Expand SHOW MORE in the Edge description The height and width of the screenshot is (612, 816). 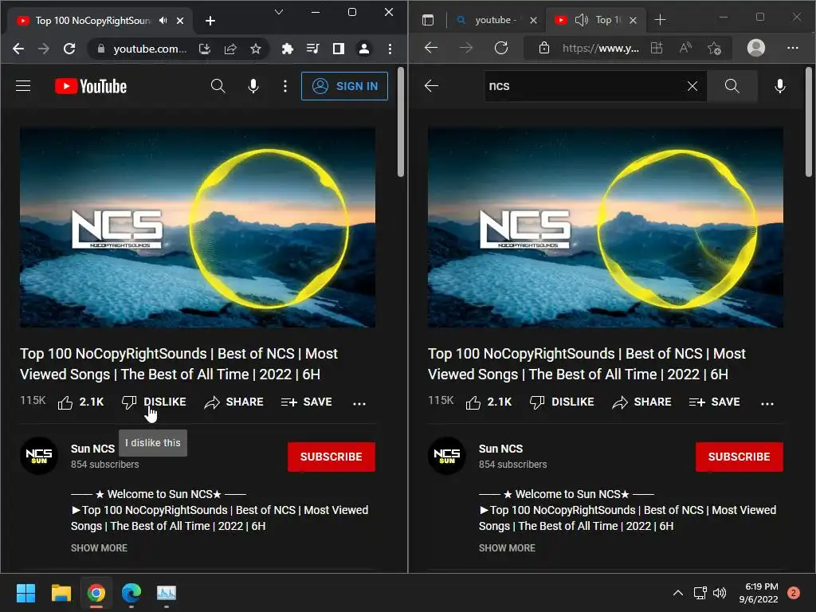pyautogui.click(x=507, y=548)
